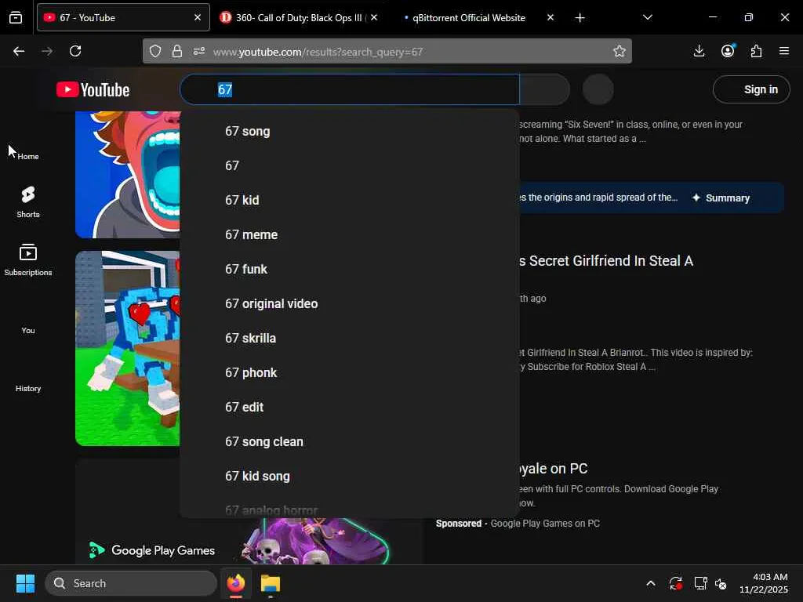Show hidden system tray icons

coord(650,583)
